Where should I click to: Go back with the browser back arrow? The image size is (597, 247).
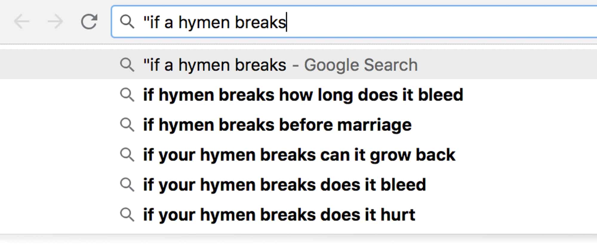[x=22, y=22]
